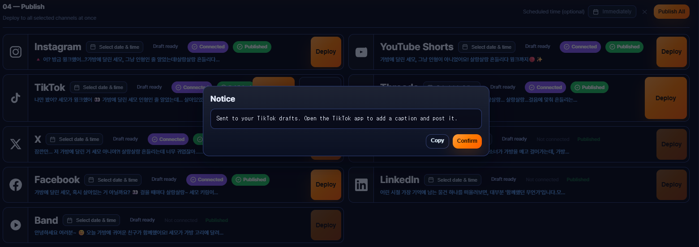
Task: Open Band Select date & time picker
Action: 91,220
